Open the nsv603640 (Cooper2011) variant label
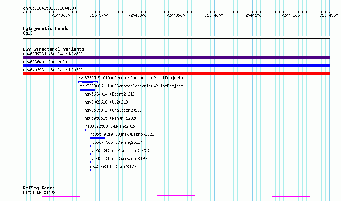This screenshot has height=201, width=341. point(48,62)
